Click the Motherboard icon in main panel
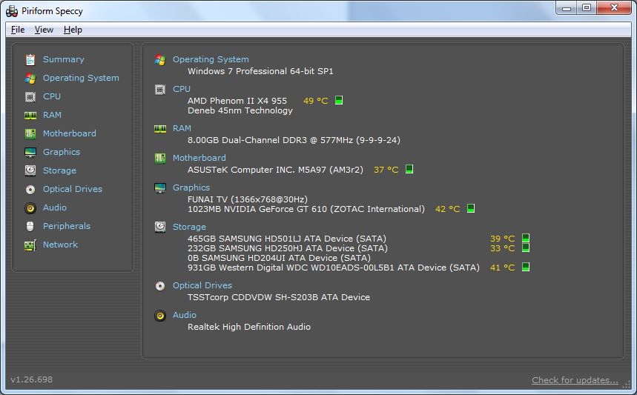This screenshot has height=395, width=637. [160, 159]
